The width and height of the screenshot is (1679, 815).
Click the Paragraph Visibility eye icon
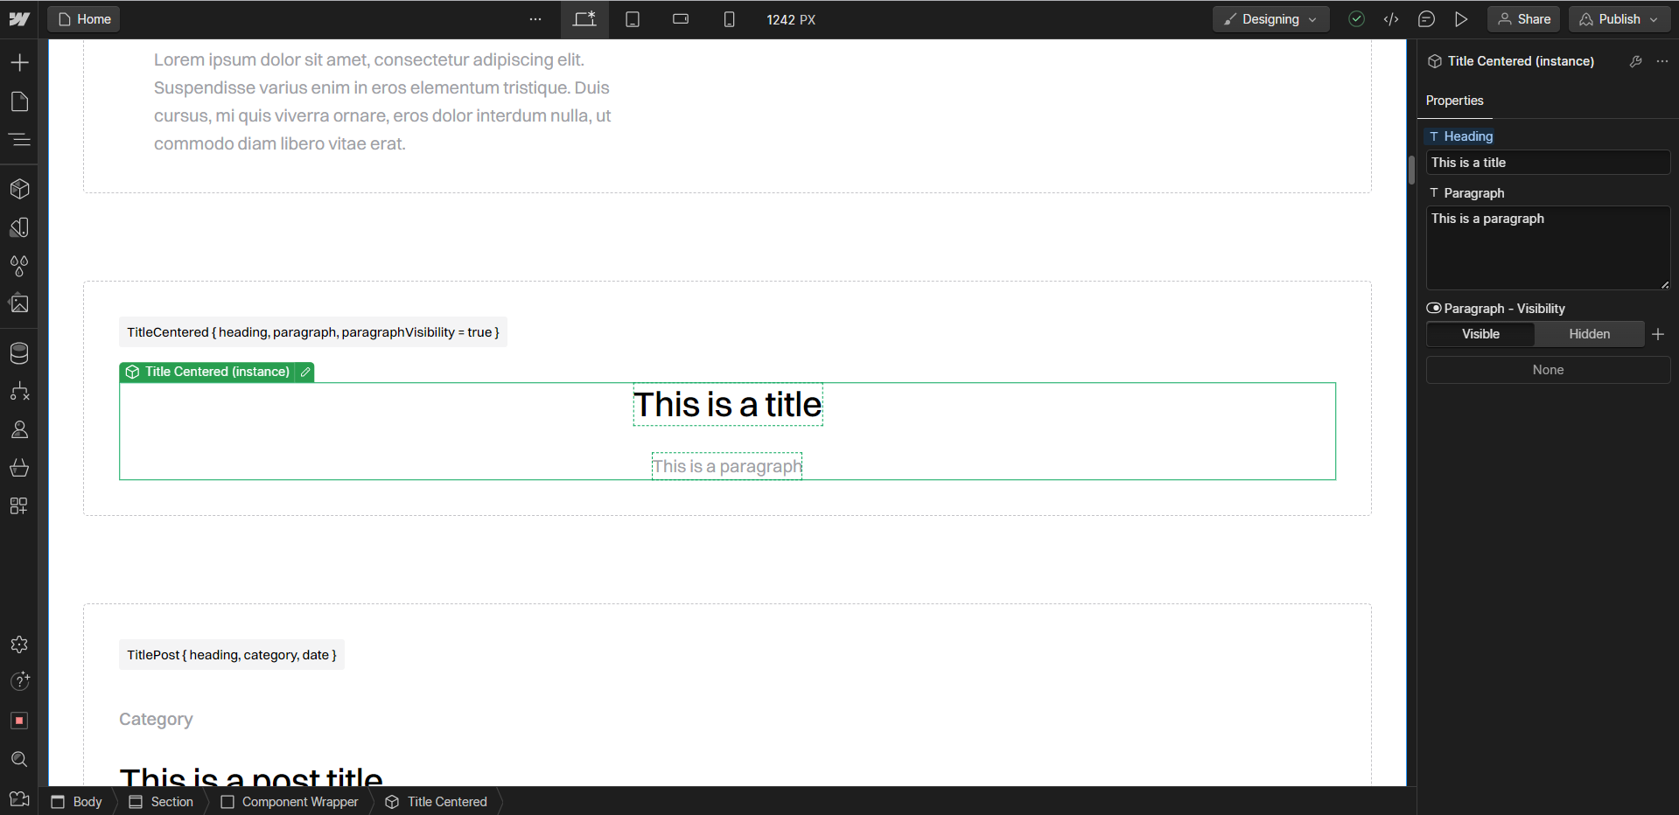pos(1434,308)
